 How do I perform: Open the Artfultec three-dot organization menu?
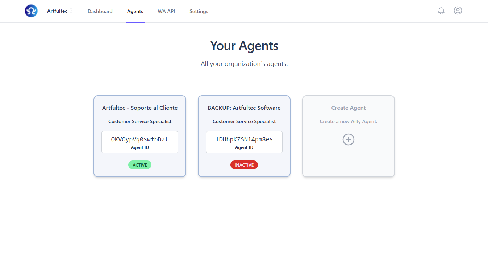71,11
